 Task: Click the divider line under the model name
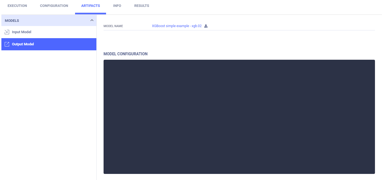(239, 30)
